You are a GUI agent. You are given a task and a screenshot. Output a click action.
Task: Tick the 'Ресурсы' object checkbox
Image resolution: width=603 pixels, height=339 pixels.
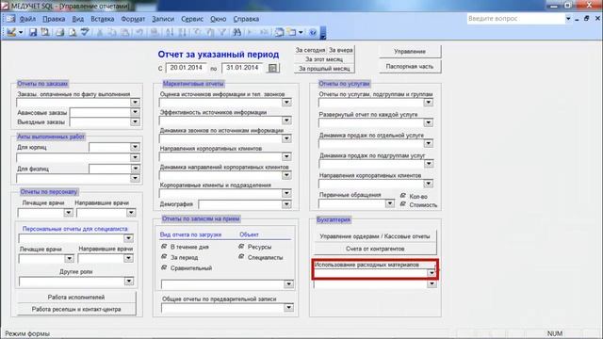pyautogui.click(x=241, y=246)
